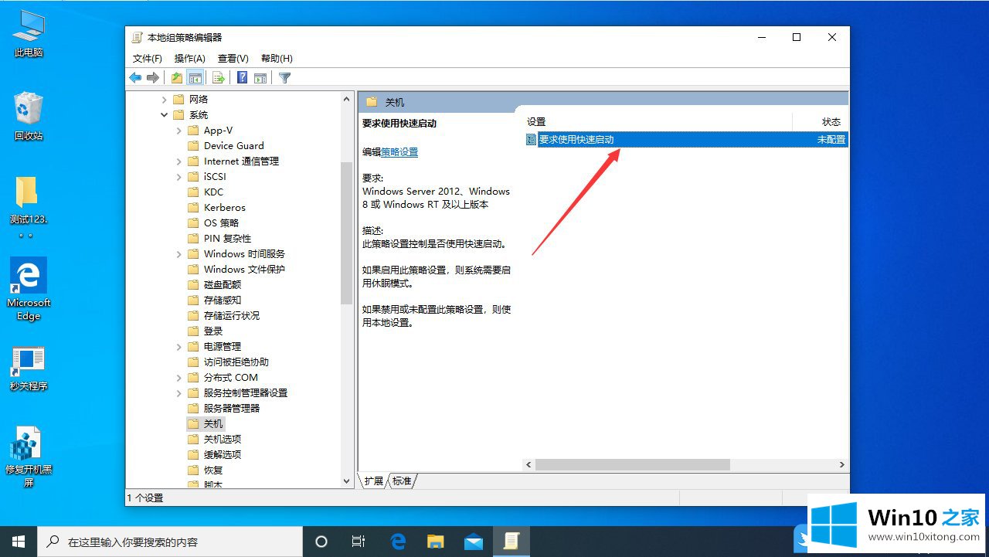The height and width of the screenshot is (557, 989).
Task: Click the Up one level folder icon
Action: point(177,77)
